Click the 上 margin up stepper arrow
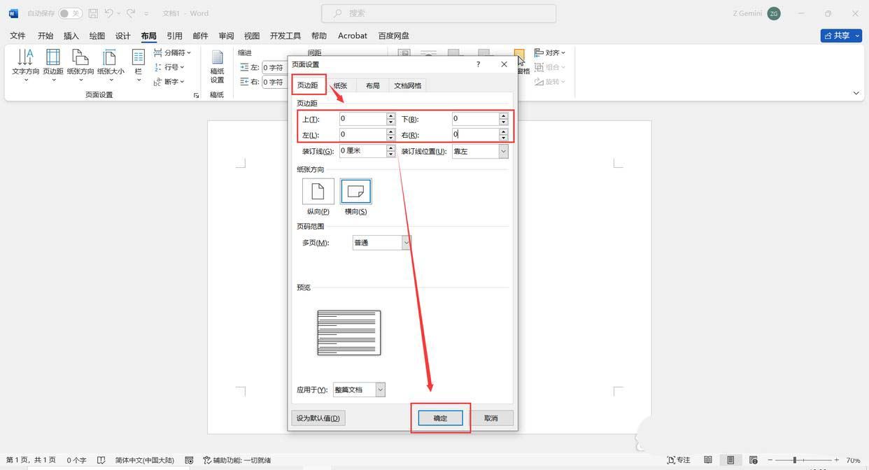 click(x=390, y=115)
